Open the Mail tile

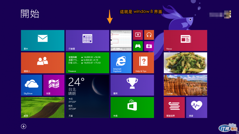tap(43, 41)
